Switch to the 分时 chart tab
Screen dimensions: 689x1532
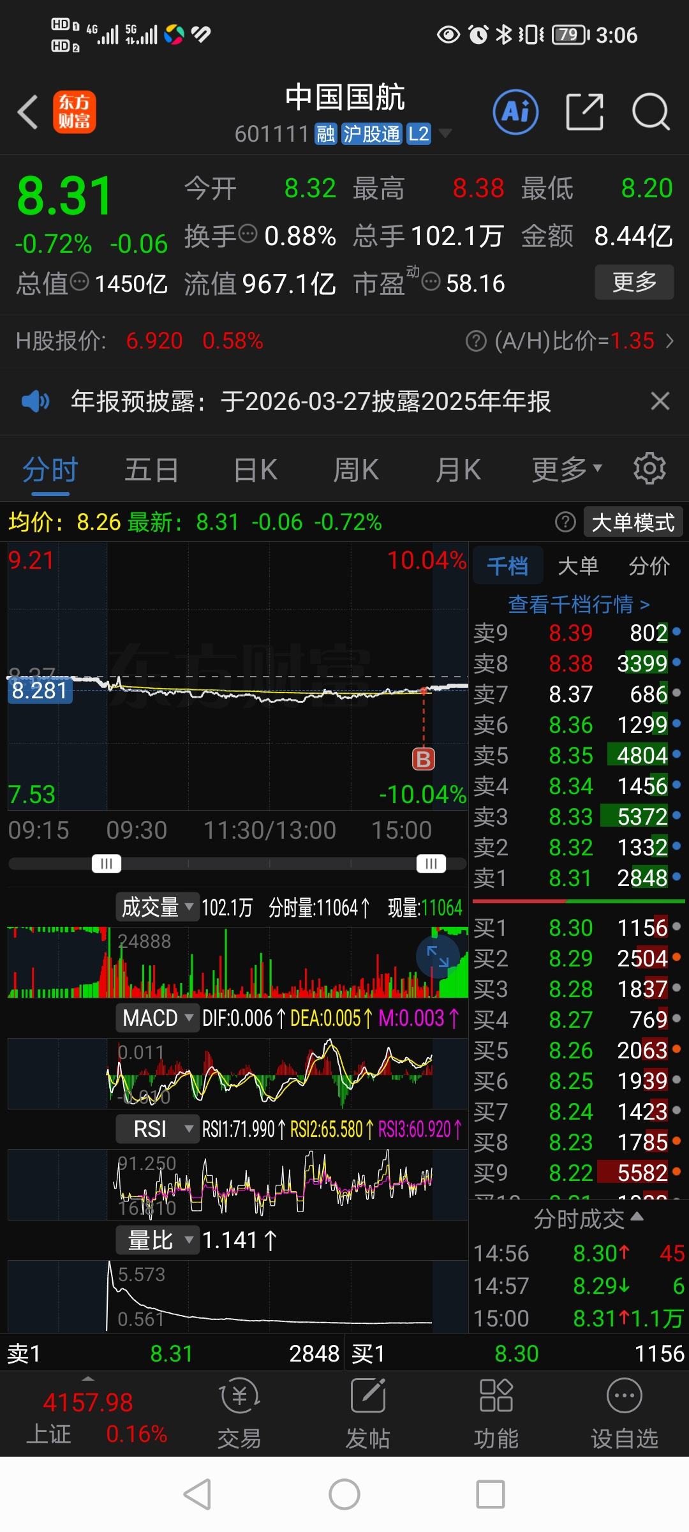(50, 470)
